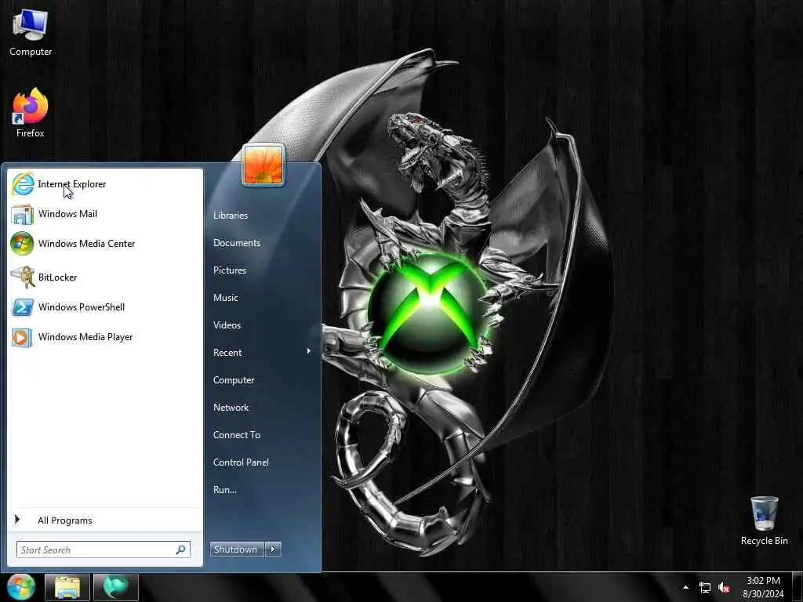Open Windows Media Player icon

[x=22, y=337]
